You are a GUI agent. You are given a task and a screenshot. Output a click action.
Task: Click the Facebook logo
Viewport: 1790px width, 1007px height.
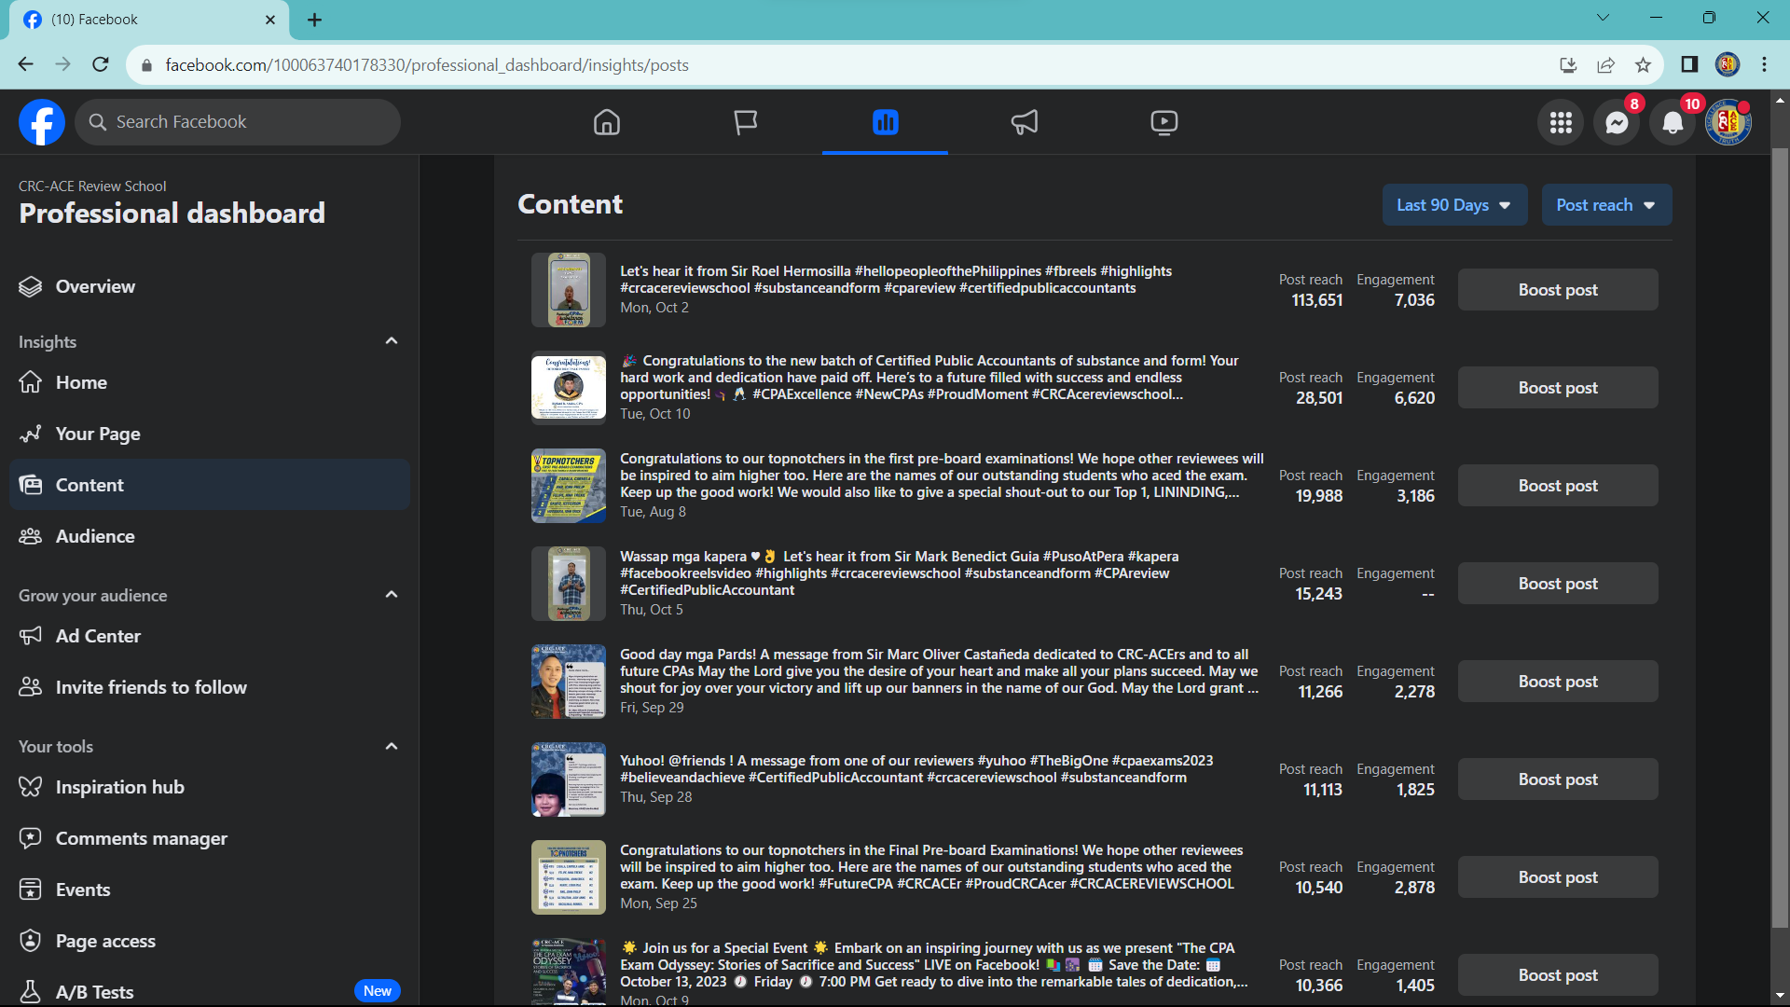[42, 122]
